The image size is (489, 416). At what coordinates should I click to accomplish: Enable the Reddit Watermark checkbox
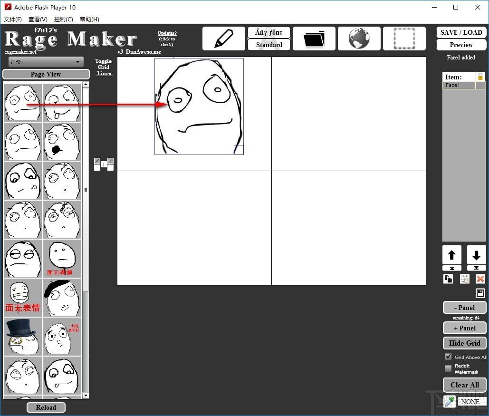(448, 368)
